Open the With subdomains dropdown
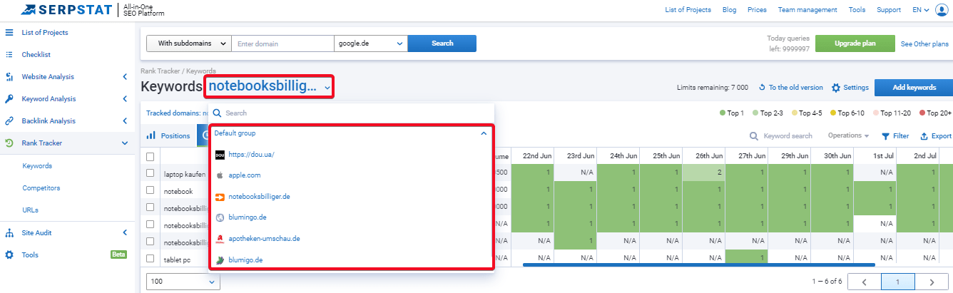 (x=189, y=43)
